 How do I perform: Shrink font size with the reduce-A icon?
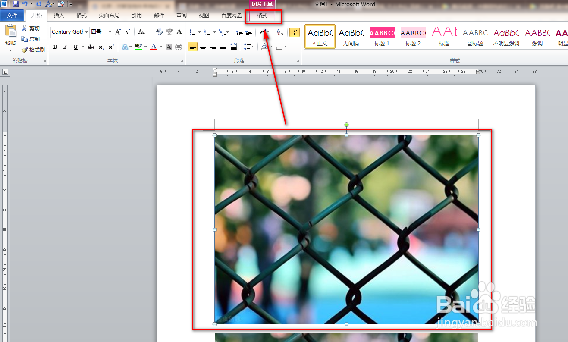[128, 32]
